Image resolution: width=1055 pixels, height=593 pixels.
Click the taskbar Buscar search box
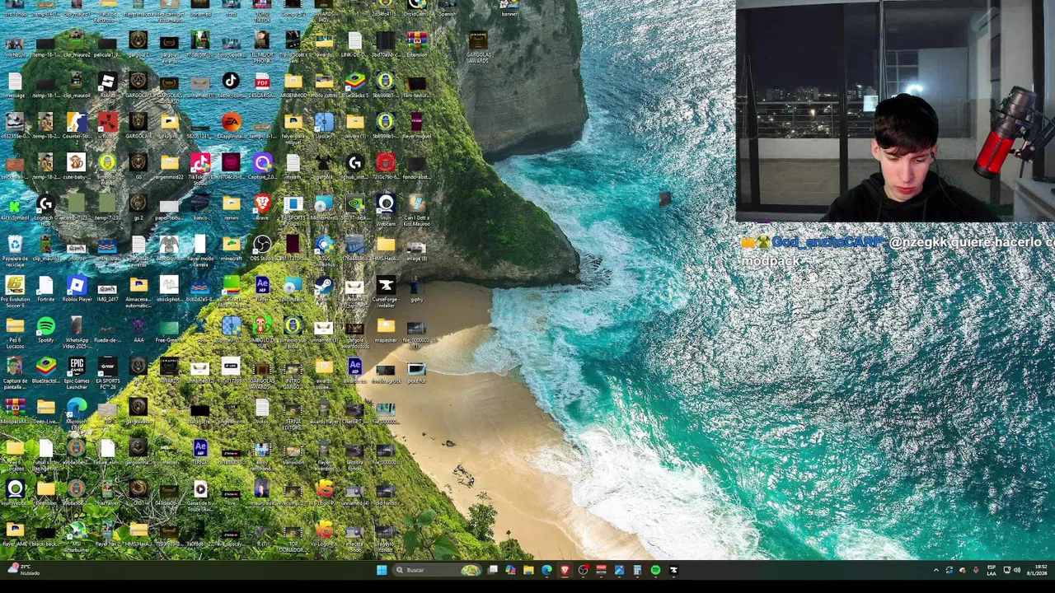[x=436, y=570]
